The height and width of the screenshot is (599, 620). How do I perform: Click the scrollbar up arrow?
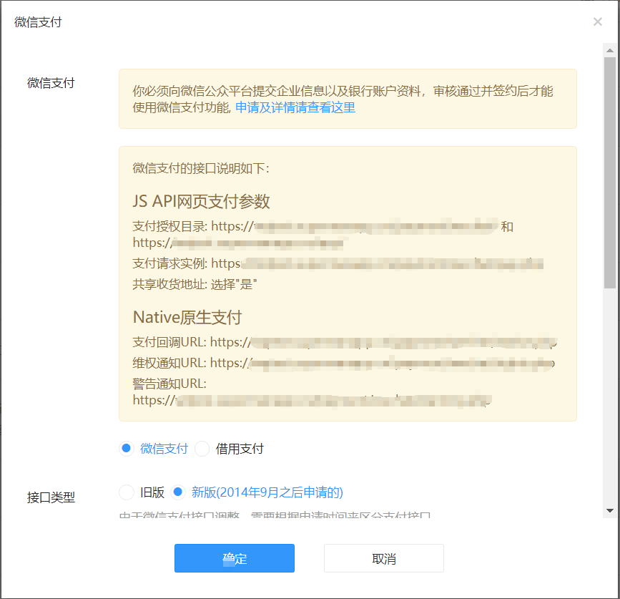pyautogui.click(x=610, y=50)
